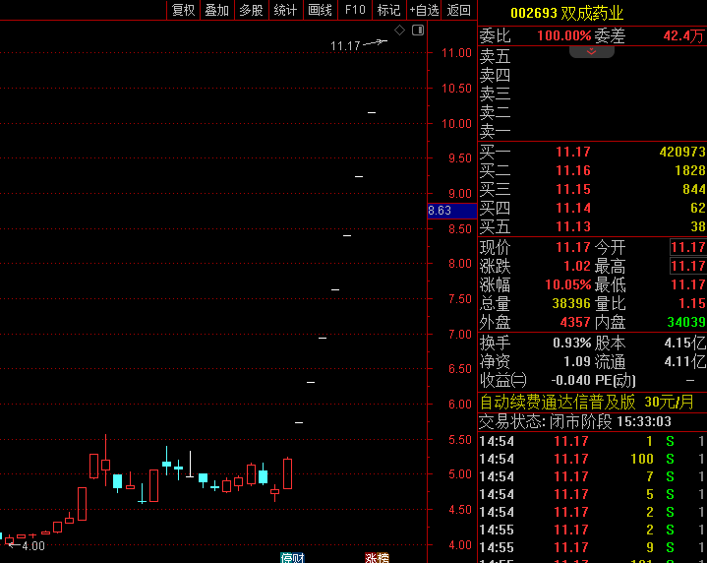Click the 最高 boxed 11.17 value
Image resolution: width=707 pixels, height=563 pixels.
click(687, 266)
